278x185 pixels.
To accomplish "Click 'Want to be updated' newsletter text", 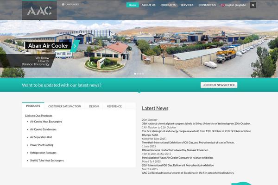I will tap(62, 85).
